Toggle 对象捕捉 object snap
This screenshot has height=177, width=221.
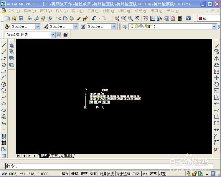pos(107,174)
